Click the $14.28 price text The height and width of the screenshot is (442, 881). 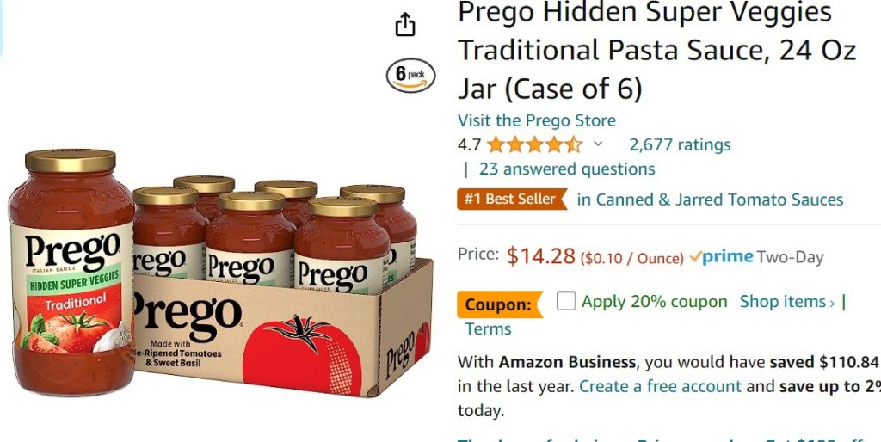pyautogui.click(x=540, y=256)
